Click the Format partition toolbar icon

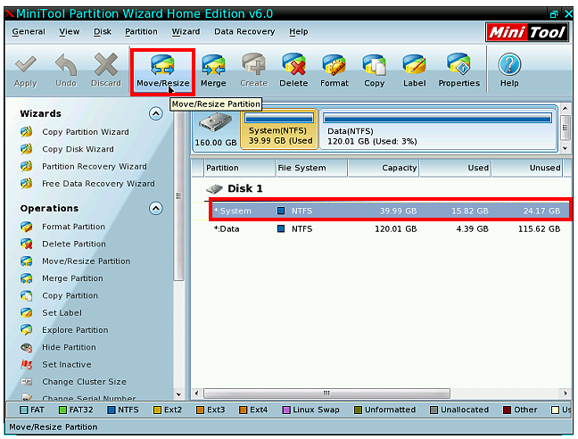tap(334, 70)
